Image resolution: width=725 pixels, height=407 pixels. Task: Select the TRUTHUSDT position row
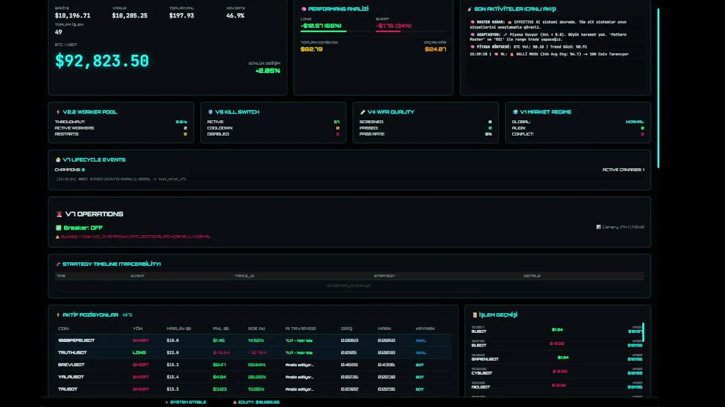[254, 352]
